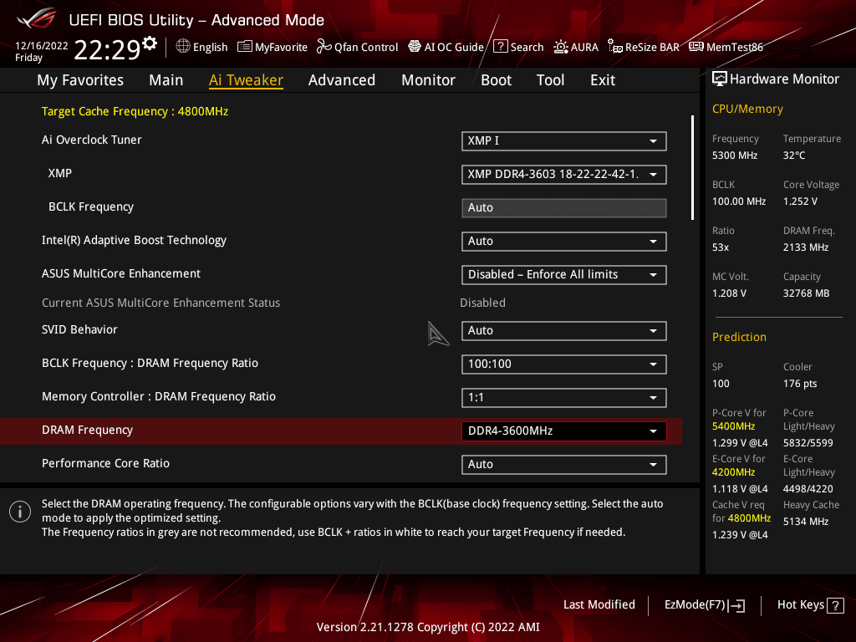The width and height of the screenshot is (856, 642).
Task: Click the Hardware Monitor icon
Action: coord(720,79)
